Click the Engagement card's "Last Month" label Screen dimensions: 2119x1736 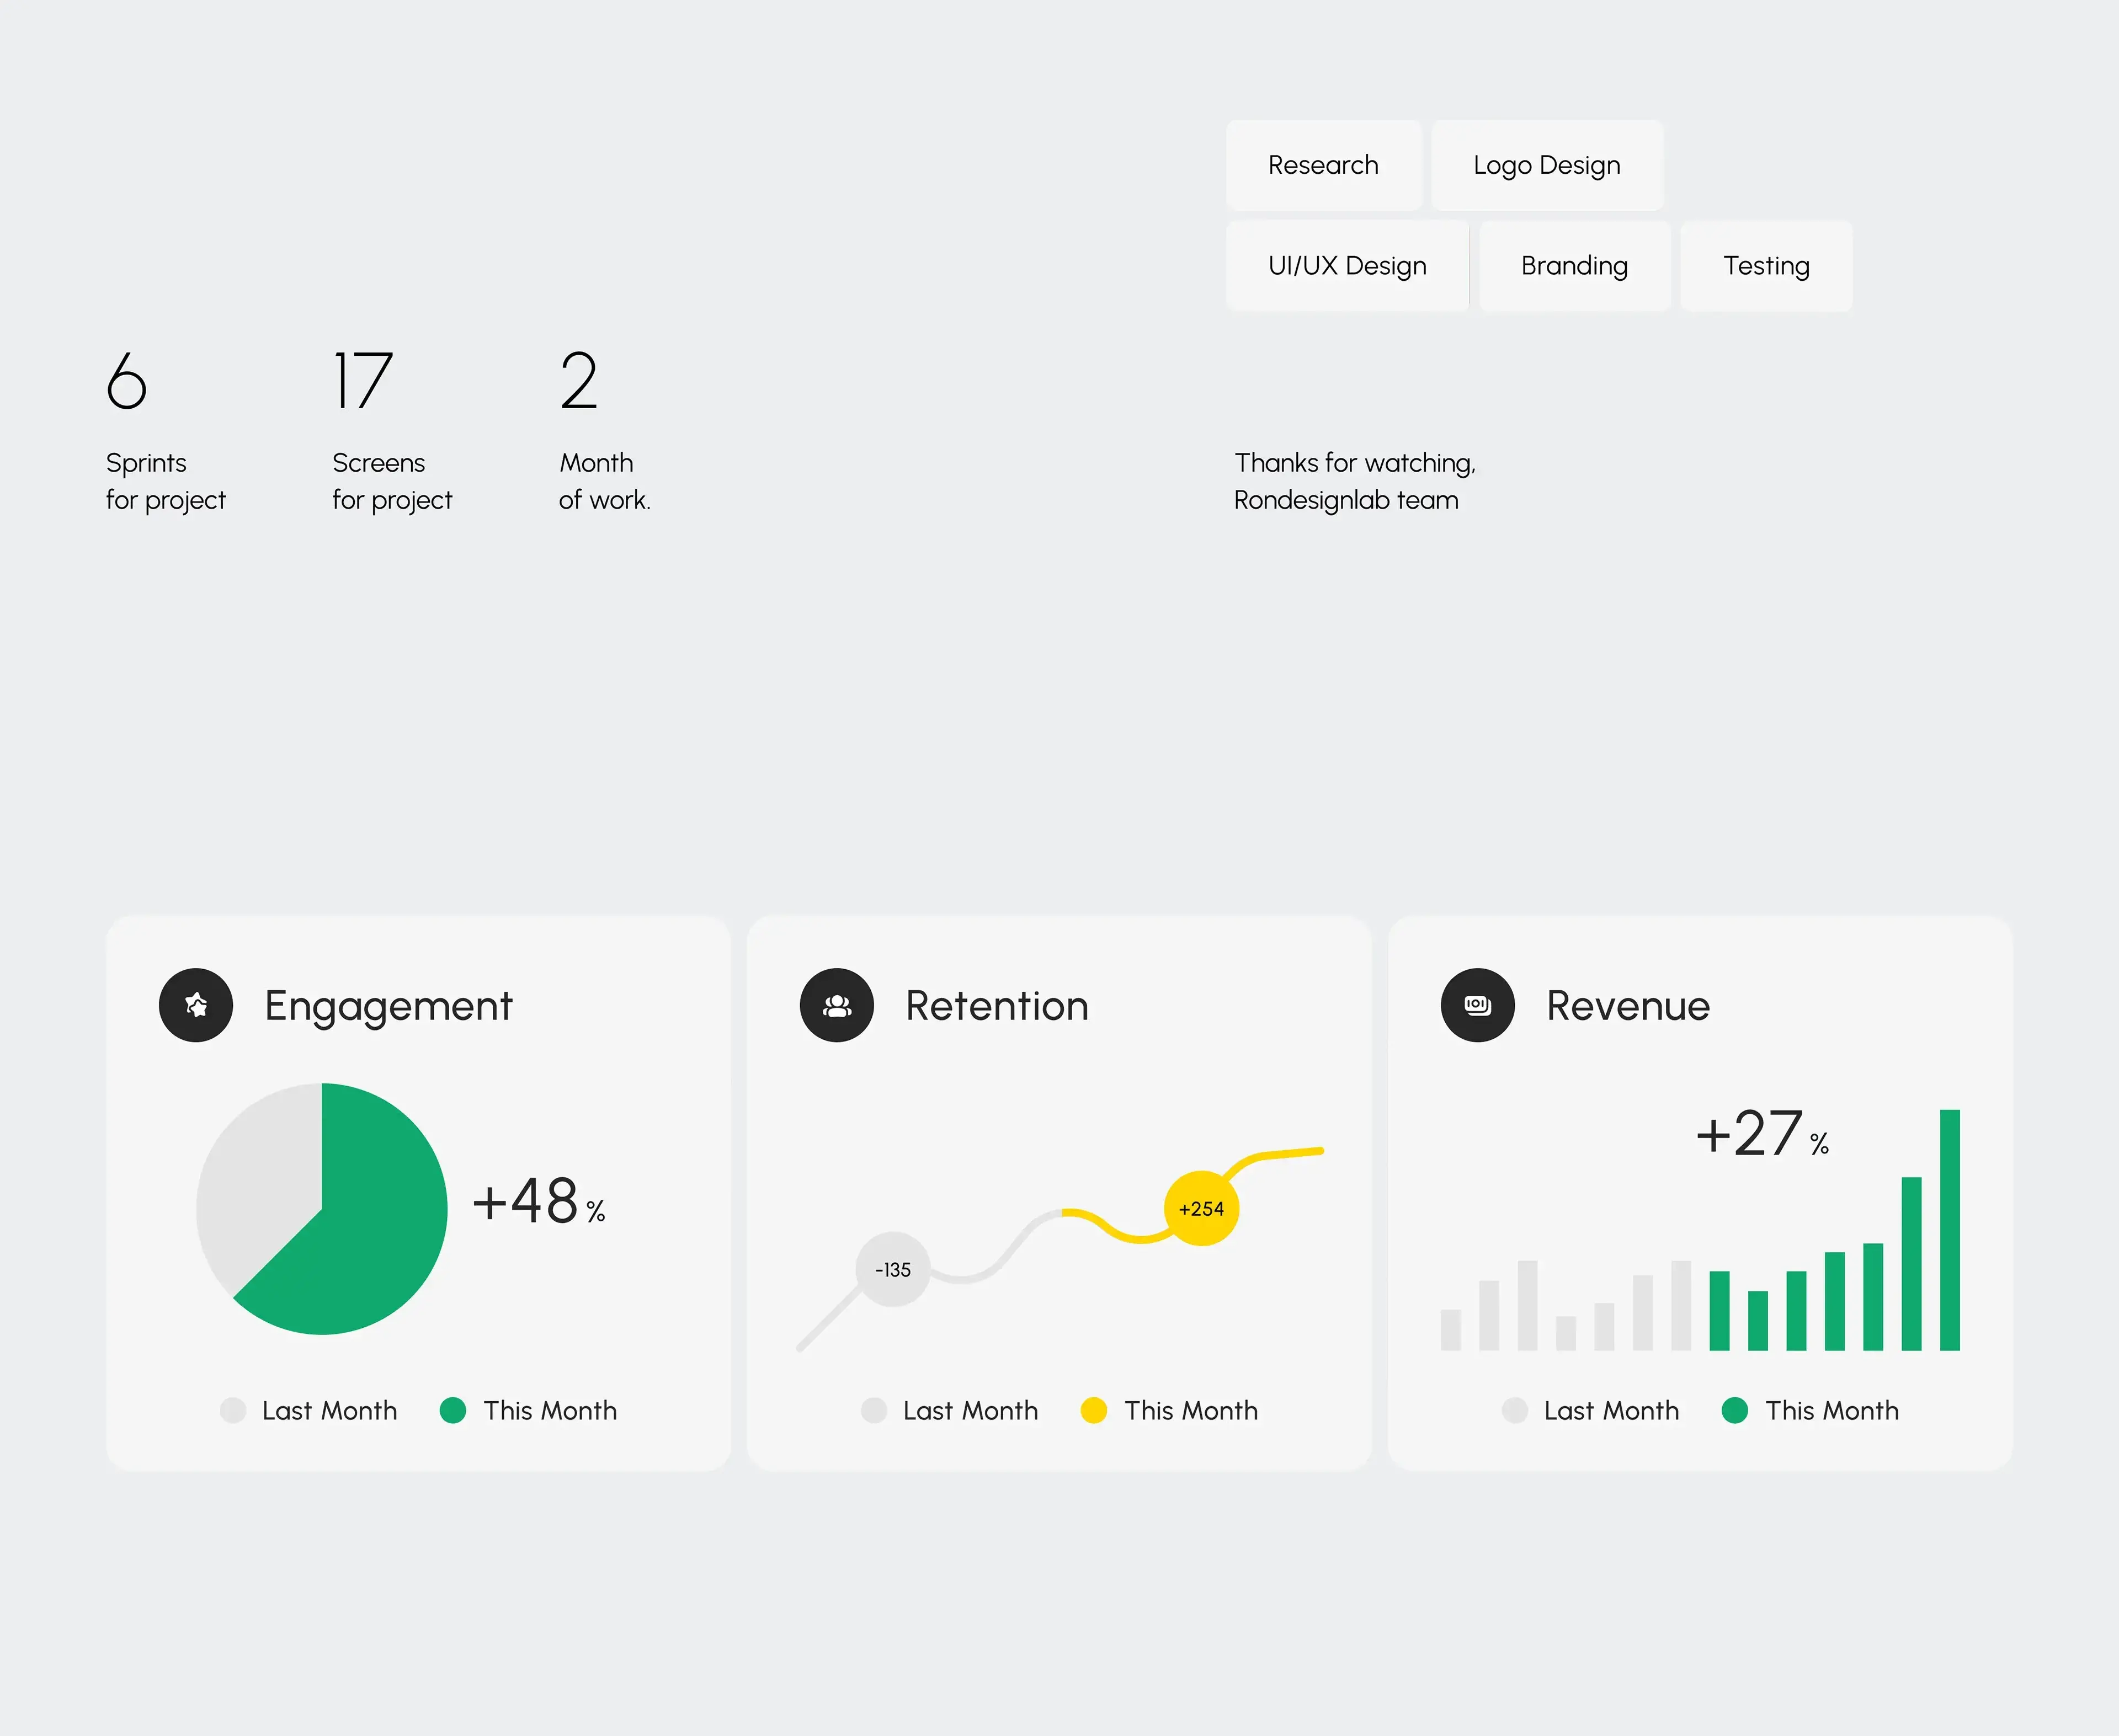click(x=329, y=1410)
